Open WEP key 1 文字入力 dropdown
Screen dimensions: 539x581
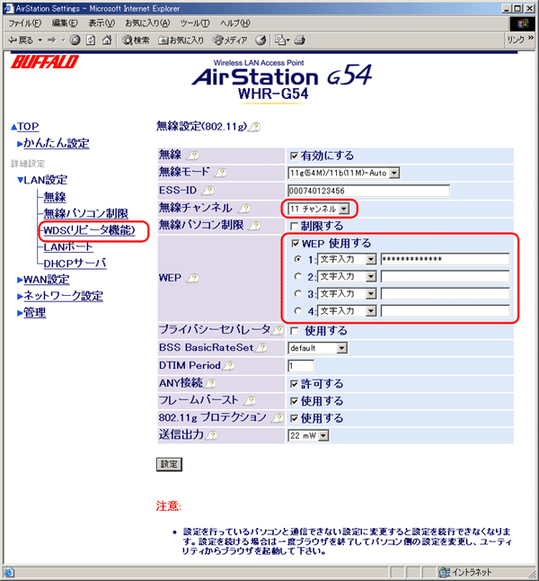[347, 259]
